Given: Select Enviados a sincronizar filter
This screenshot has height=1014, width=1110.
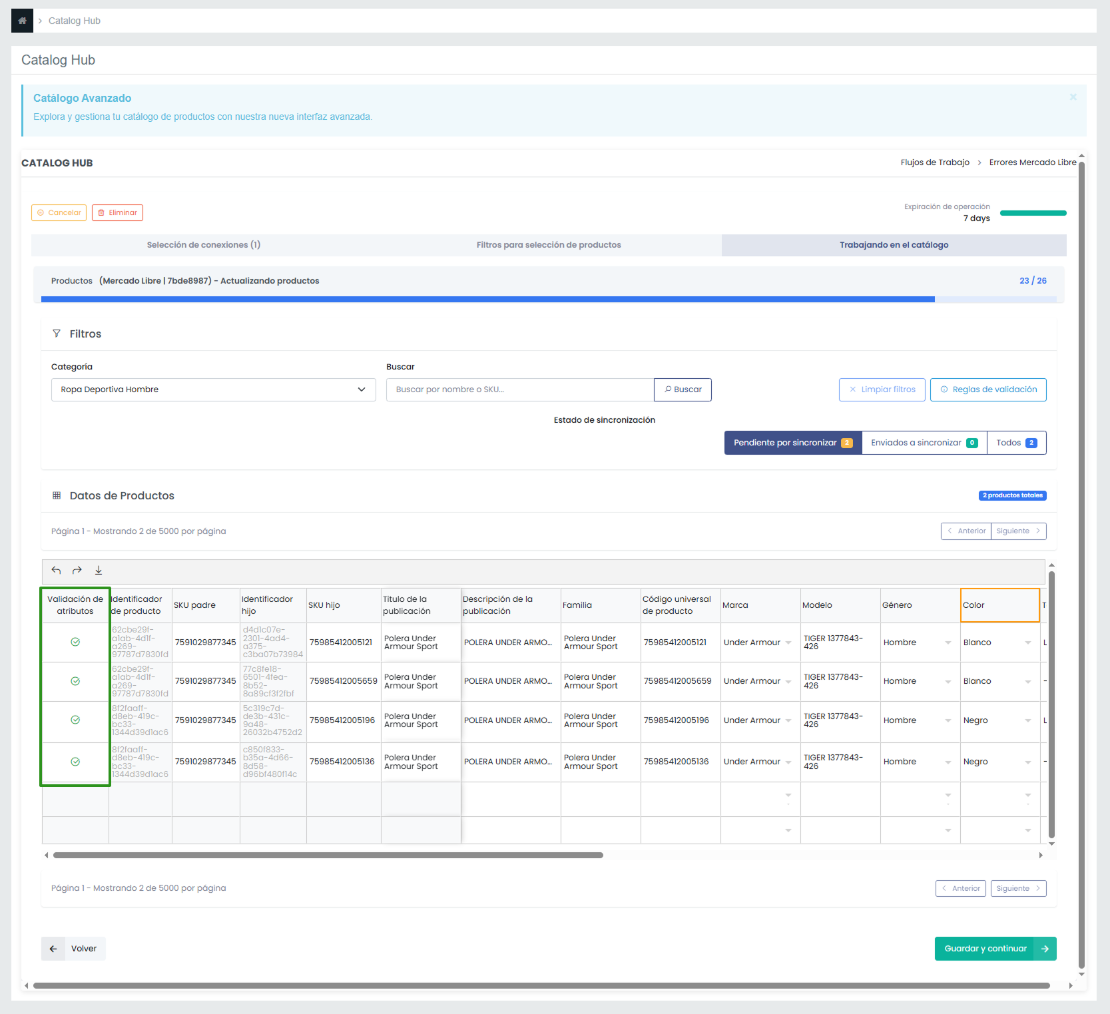Looking at the screenshot, I should (924, 443).
